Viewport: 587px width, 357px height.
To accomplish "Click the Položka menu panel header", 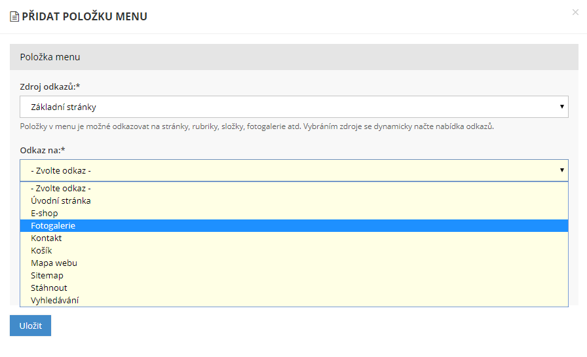I will [293, 57].
